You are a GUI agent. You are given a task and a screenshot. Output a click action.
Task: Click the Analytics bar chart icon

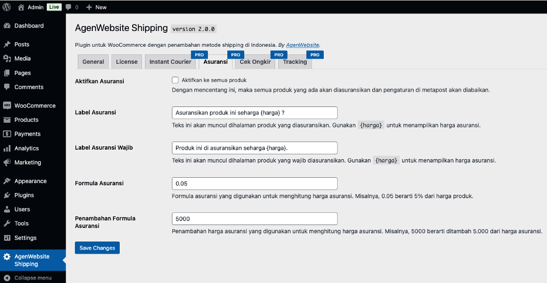pyautogui.click(x=7, y=149)
